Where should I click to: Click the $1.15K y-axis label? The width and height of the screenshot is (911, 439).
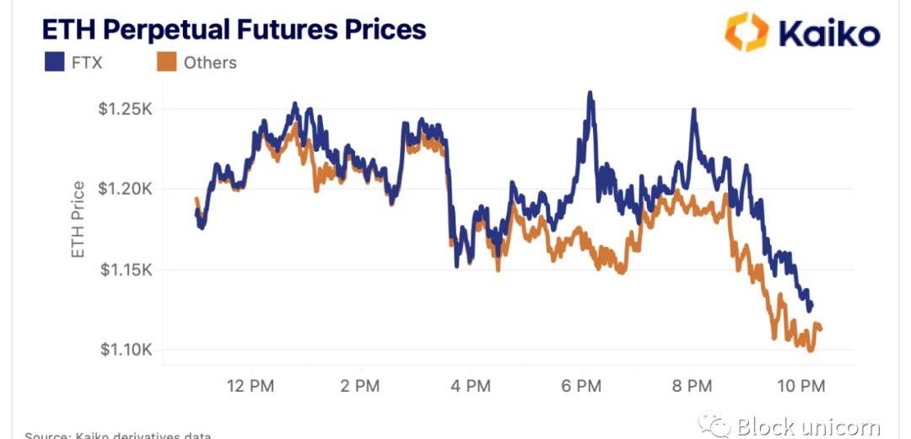(125, 270)
